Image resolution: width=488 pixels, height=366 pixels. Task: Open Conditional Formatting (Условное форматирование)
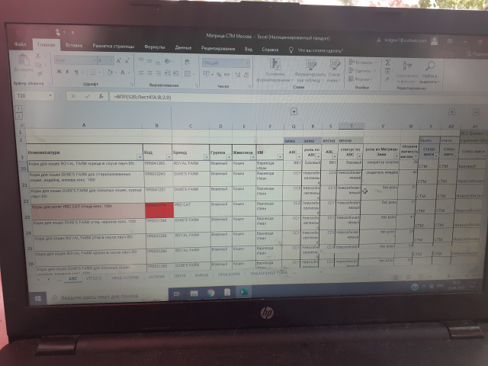click(275, 71)
